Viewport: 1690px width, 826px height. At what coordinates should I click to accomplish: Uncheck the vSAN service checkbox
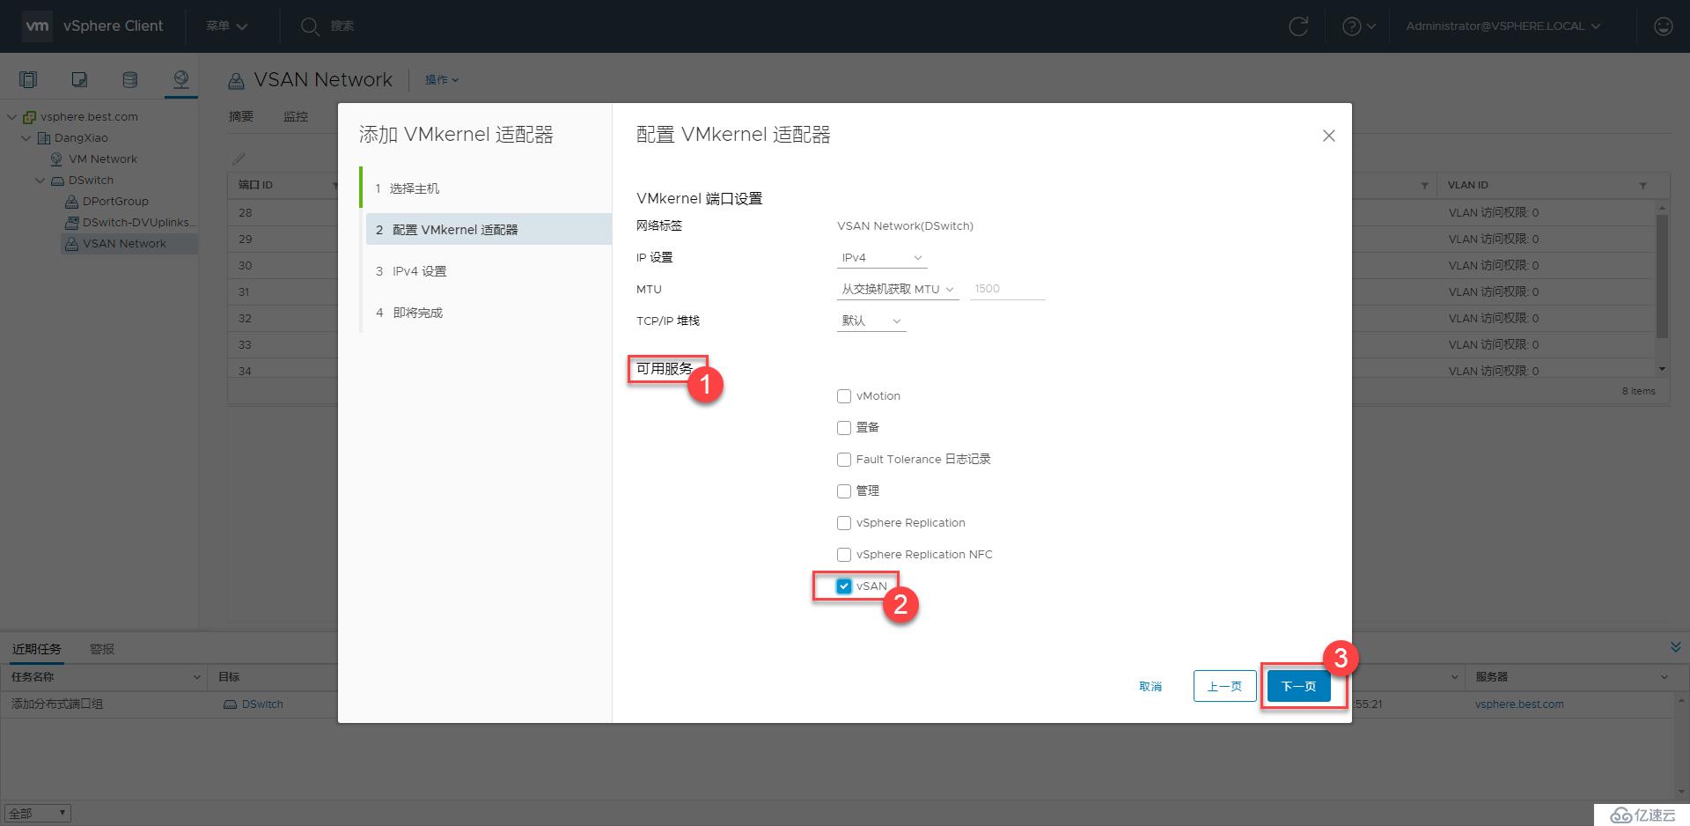[x=844, y=586]
